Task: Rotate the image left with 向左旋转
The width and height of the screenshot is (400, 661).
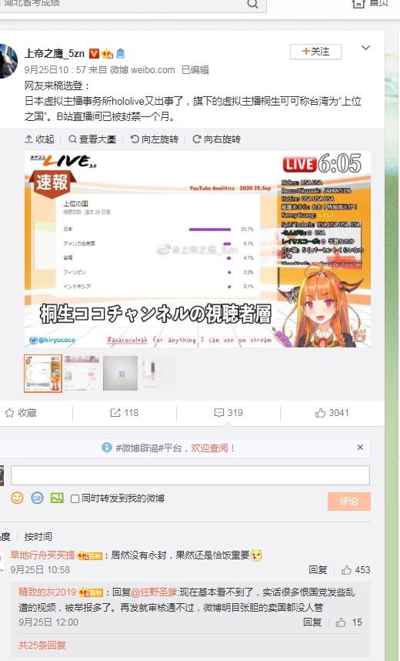Action: click(x=154, y=139)
